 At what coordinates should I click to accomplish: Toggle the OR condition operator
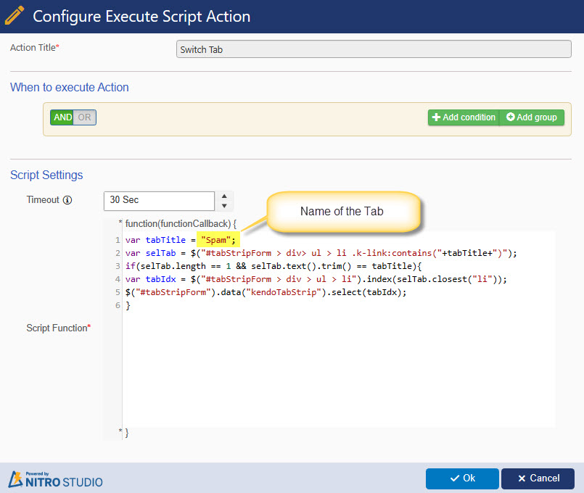tap(83, 117)
